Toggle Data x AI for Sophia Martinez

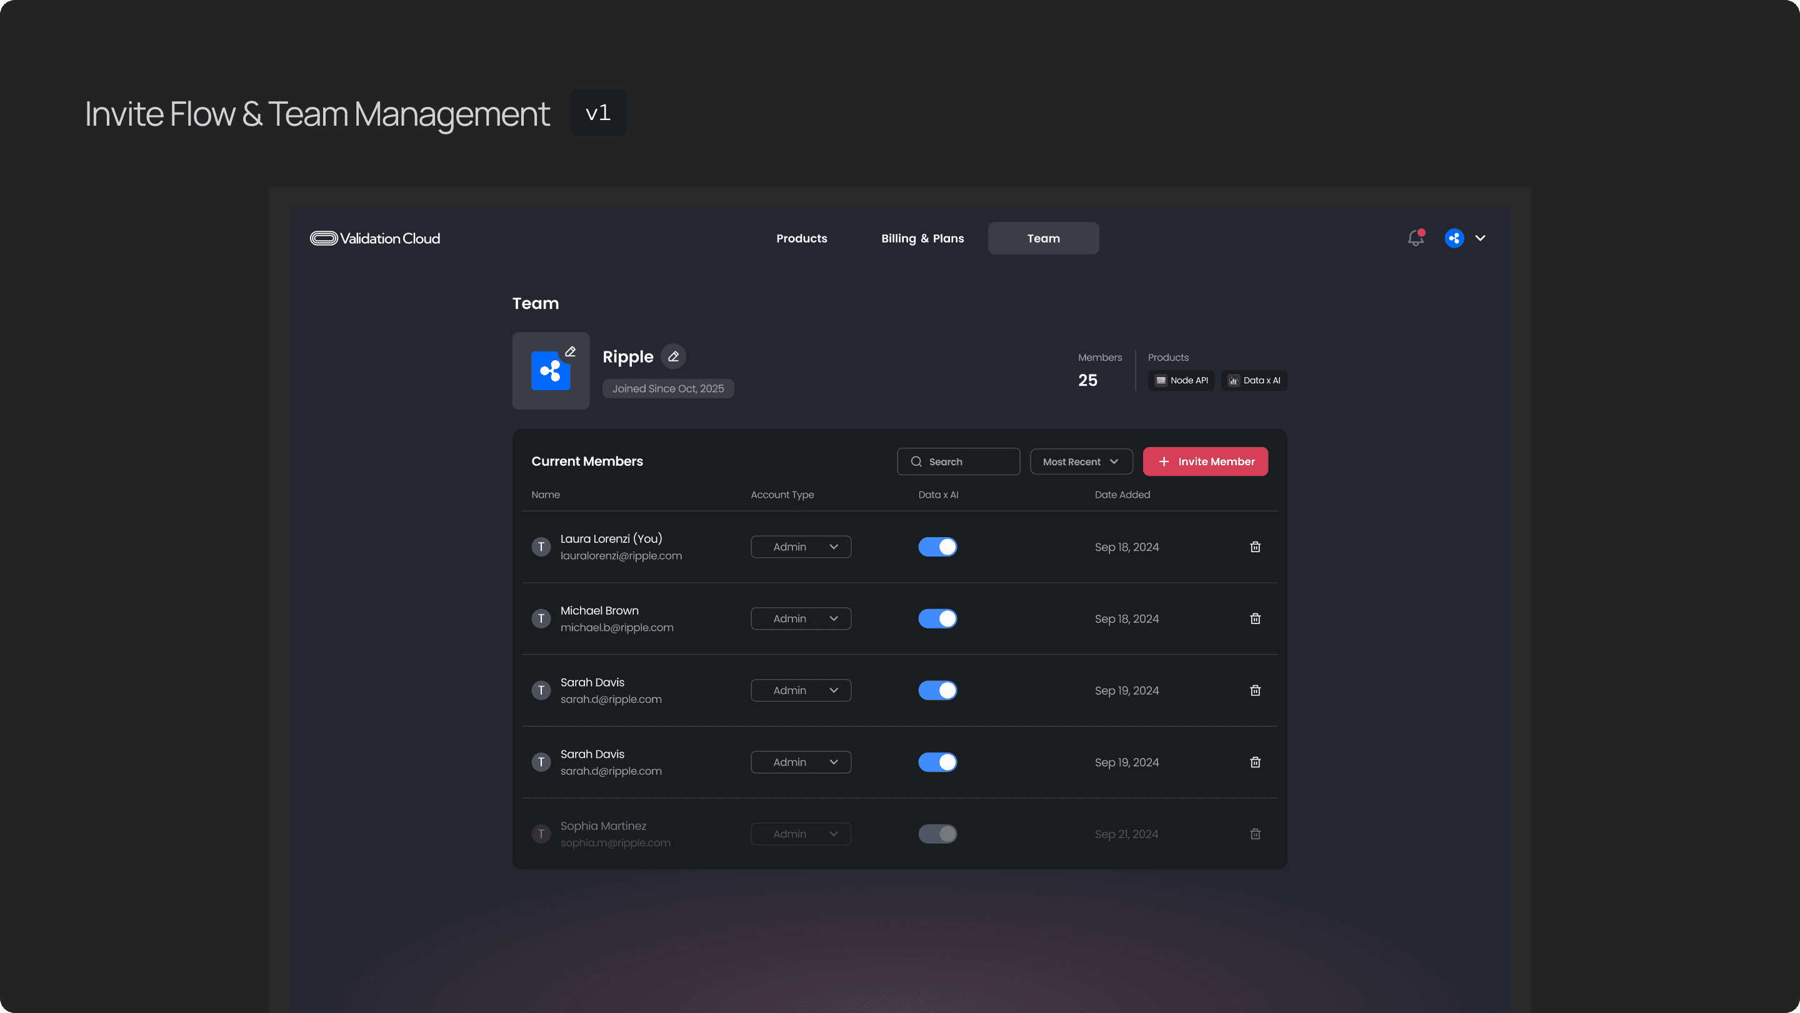pos(937,834)
